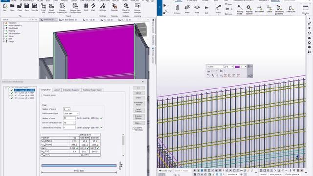This screenshot has width=313, height=176.
Task: Select Meshing in Status tree
Action: (12, 31)
